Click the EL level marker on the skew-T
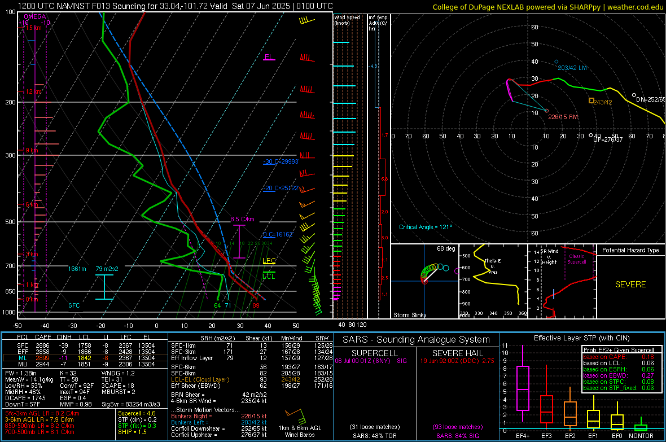The image size is (666, 442). [x=269, y=58]
